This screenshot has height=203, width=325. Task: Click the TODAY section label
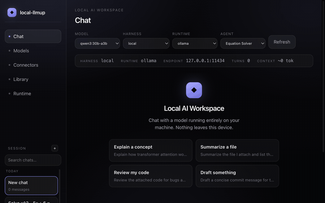(12, 171)
